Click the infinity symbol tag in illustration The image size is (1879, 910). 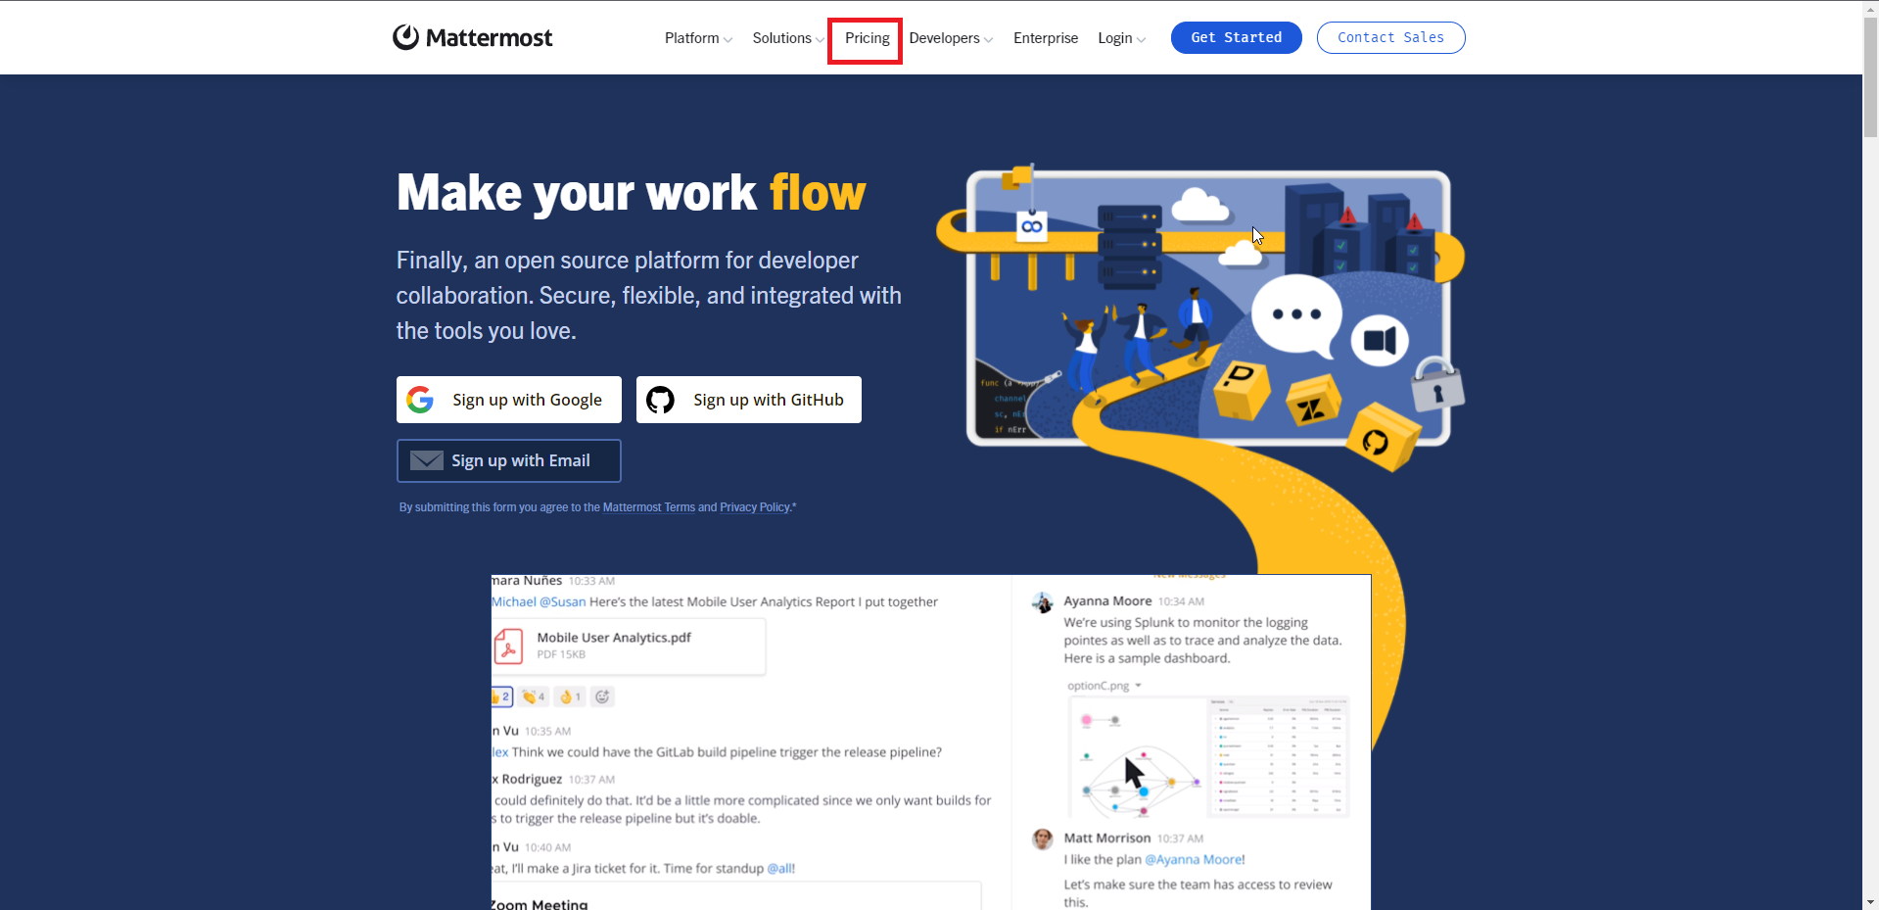click(1032, 226)
